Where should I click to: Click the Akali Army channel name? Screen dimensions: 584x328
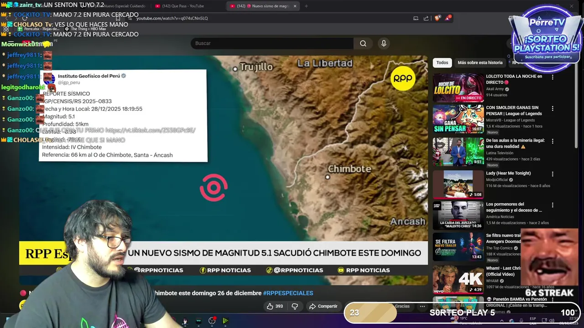coord(495,89)
